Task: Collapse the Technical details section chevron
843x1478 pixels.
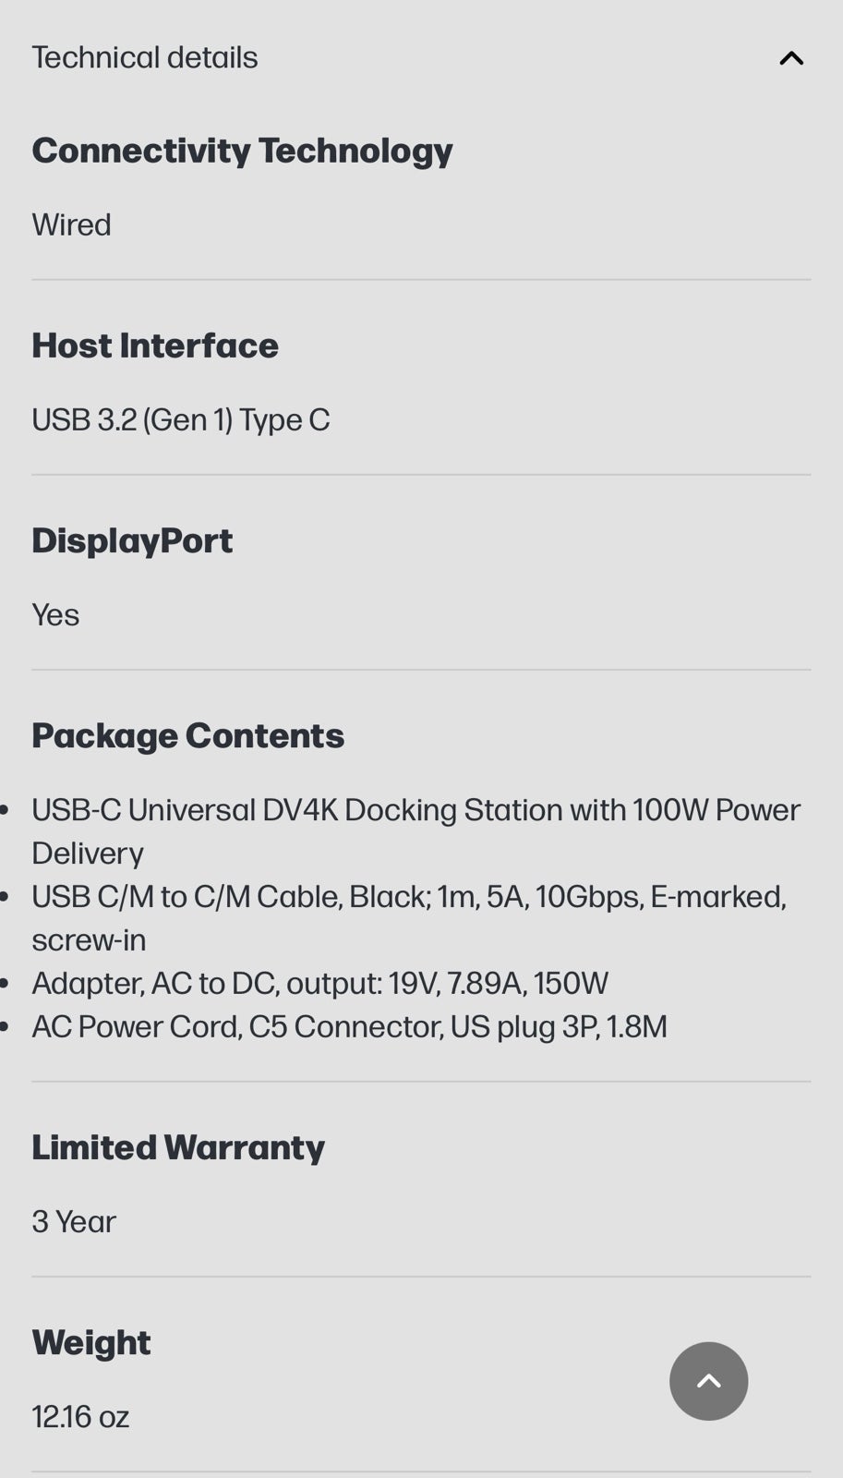Action: point(791,58)
